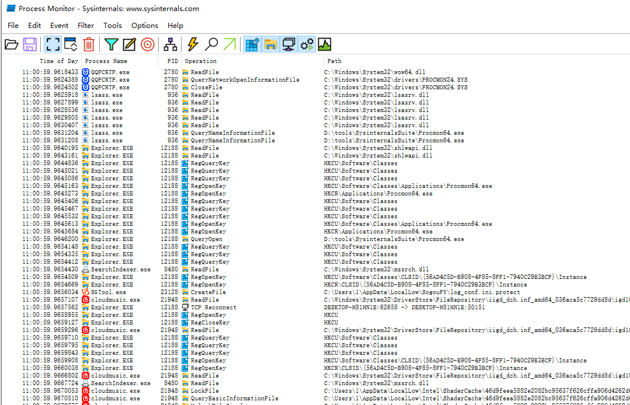Select Explorer.EXE RegCloseKey HKCU row
The height and width of the screenshot is (405, 630).
(x=316, y=323)
